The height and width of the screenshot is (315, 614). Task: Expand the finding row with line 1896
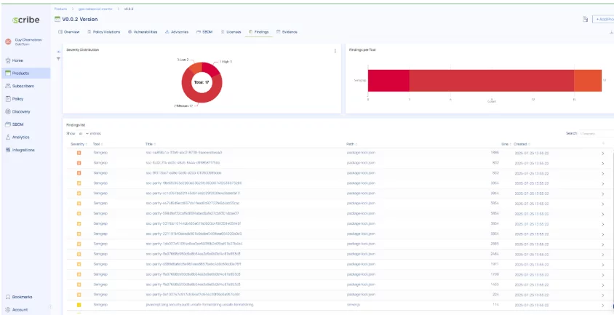602,153
